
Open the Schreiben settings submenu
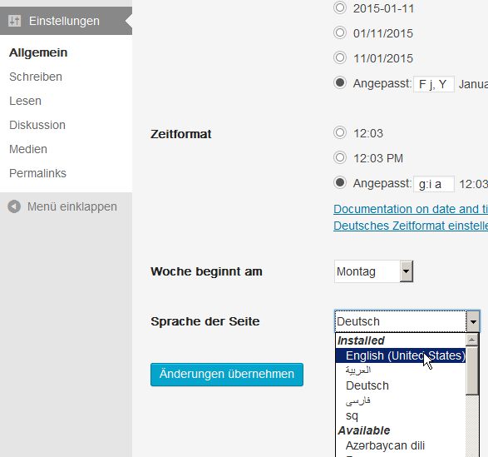click(x=36, y=77)
